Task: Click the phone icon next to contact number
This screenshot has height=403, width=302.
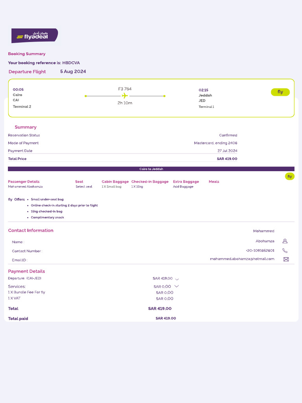Action: [285, 251]
